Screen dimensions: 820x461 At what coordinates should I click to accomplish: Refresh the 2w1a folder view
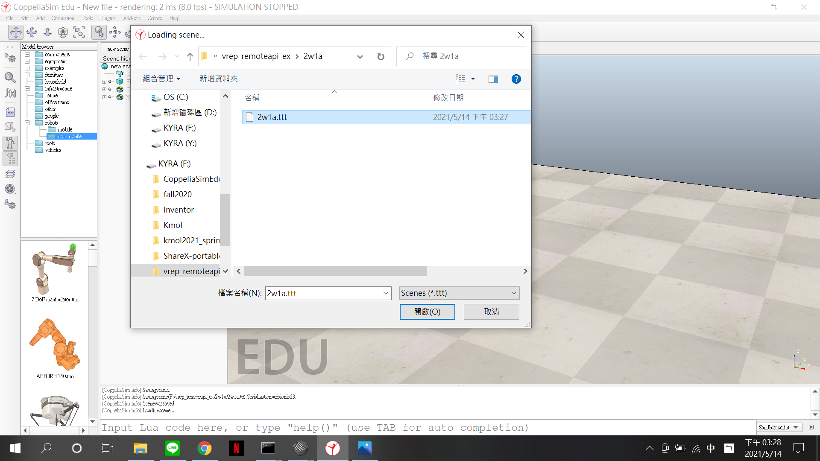tap(381, 56)
